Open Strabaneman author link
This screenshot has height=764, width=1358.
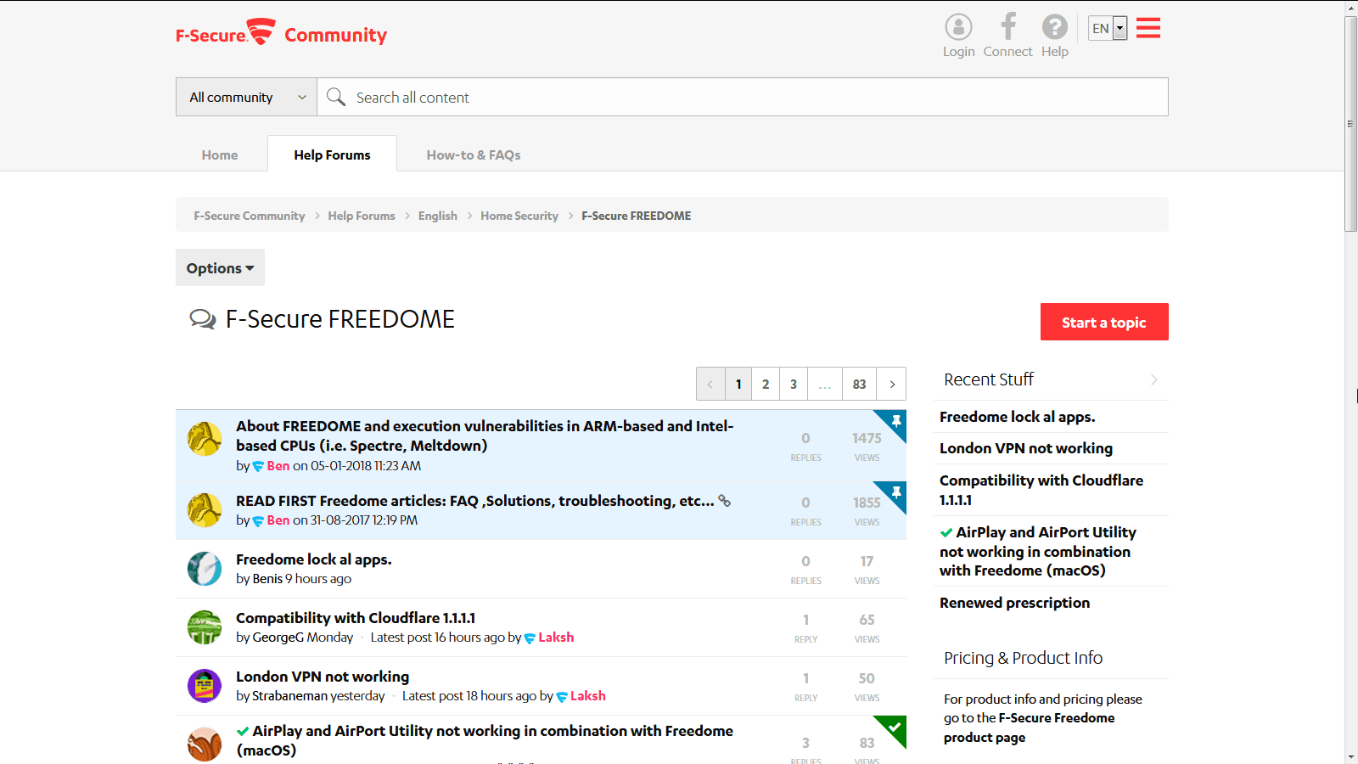[x=289, y=695]
